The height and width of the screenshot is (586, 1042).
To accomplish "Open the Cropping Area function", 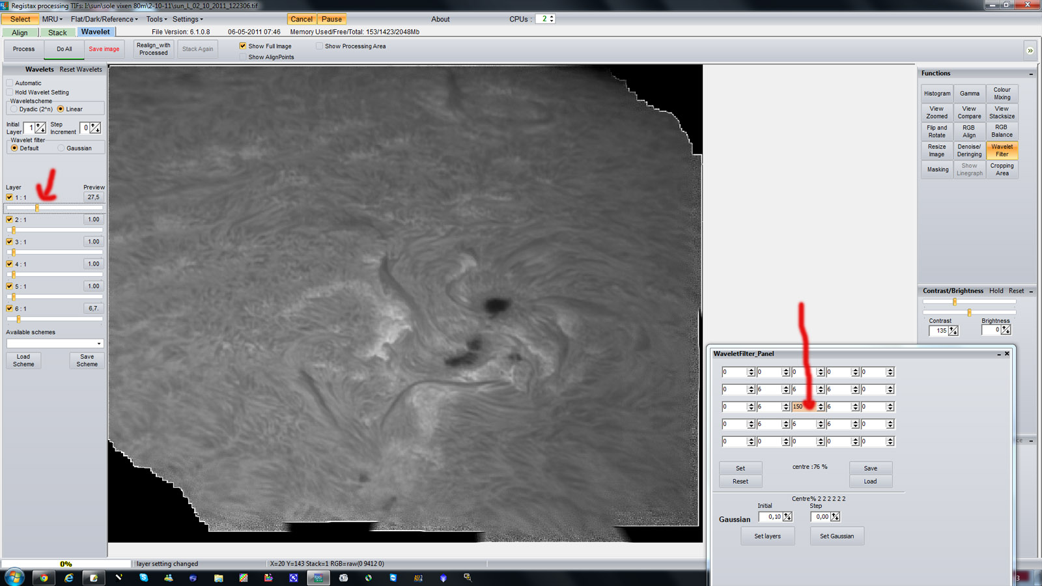I will (x=1002, y=169).
